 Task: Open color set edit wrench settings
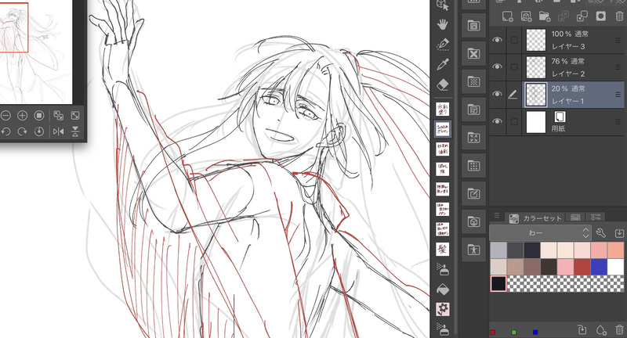click(600, 232)
